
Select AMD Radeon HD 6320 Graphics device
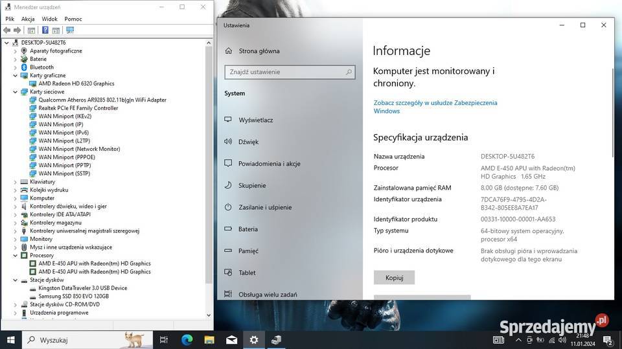coord(76,84)
